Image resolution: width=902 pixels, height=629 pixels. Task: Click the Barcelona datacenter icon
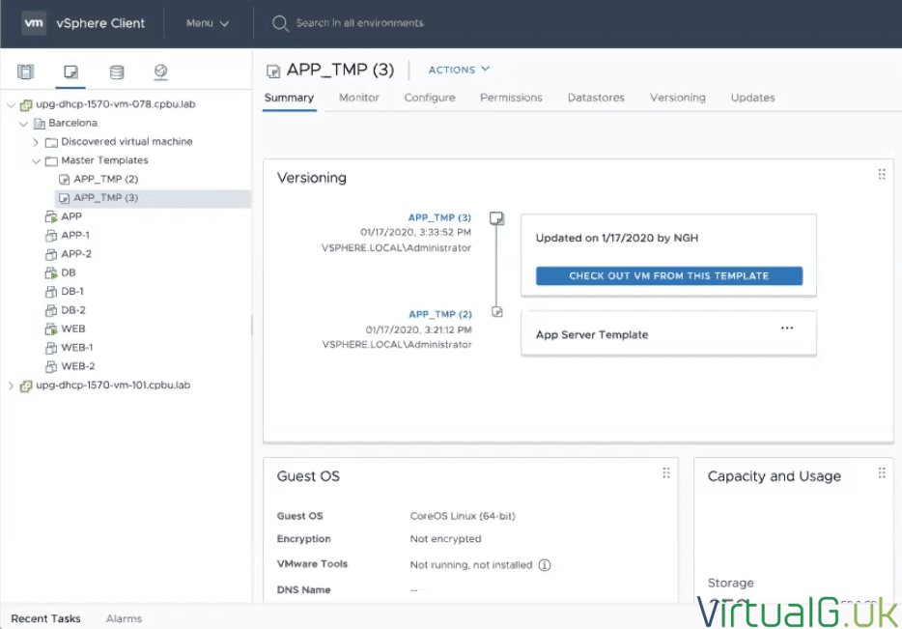pos(40,123)
